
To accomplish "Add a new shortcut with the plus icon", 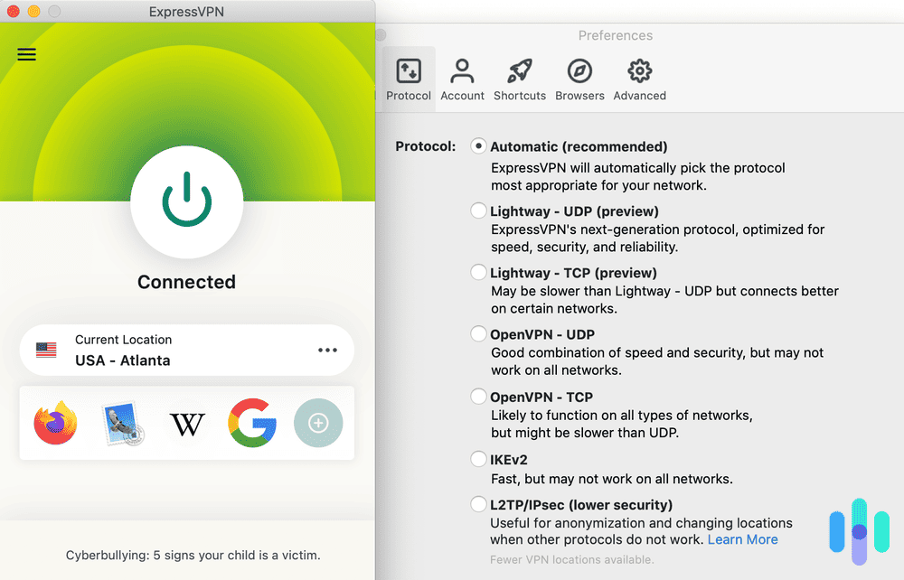I will 318,422.
